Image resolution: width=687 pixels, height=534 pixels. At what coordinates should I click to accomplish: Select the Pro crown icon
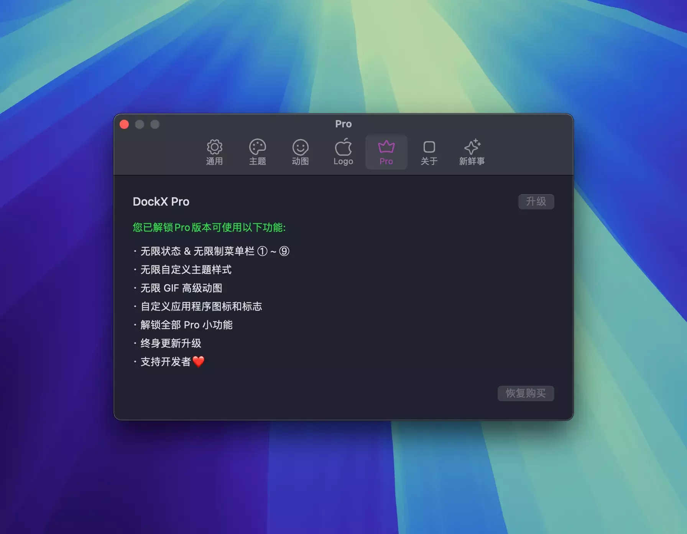386,147
